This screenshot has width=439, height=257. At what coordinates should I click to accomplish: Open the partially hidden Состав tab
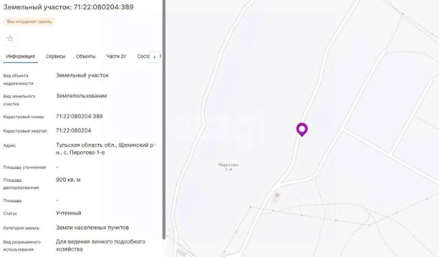[x=143, y=56]
